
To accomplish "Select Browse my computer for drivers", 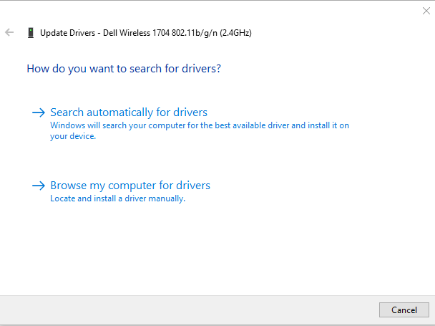I will [x=130, y=186].
